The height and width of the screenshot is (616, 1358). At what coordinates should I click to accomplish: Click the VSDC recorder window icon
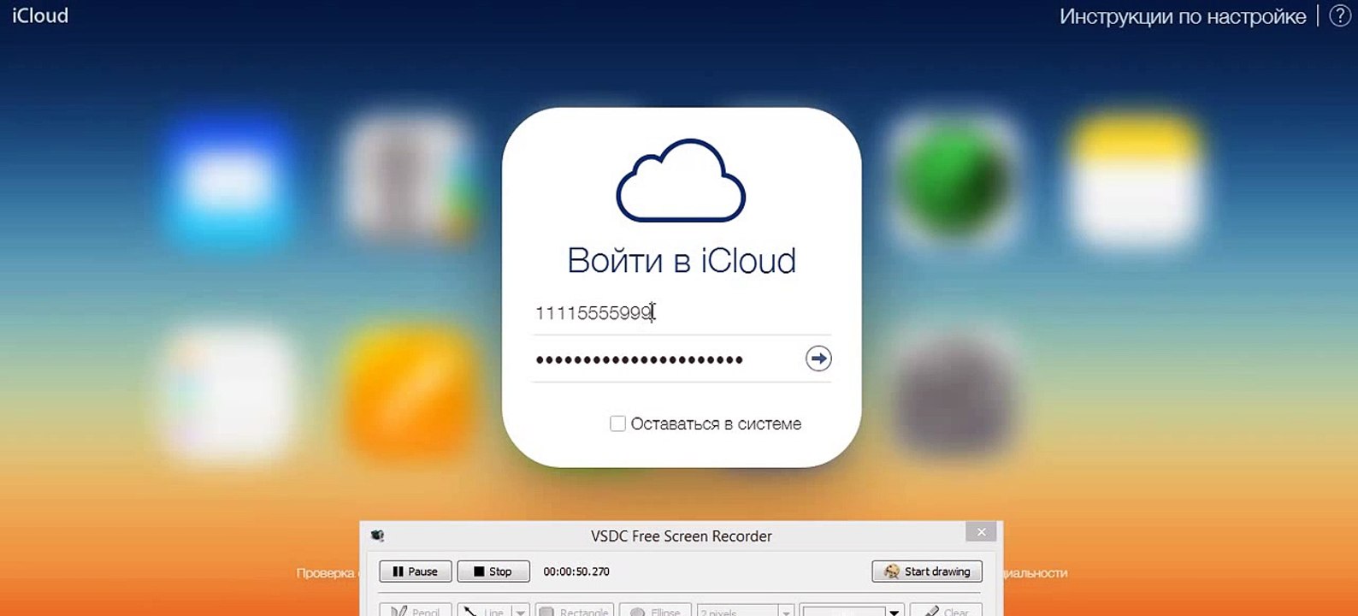pyautogui.click(x=377, y=536)
